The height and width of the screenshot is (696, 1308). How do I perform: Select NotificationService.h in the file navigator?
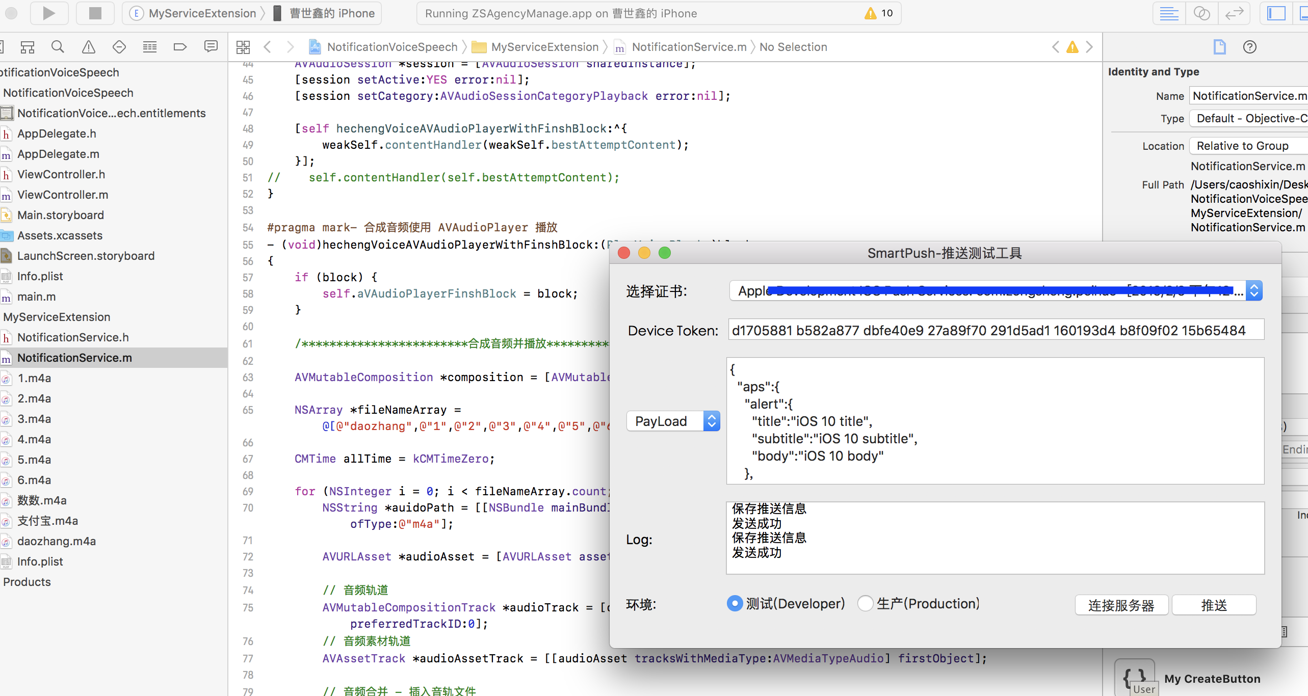(73, 337)
